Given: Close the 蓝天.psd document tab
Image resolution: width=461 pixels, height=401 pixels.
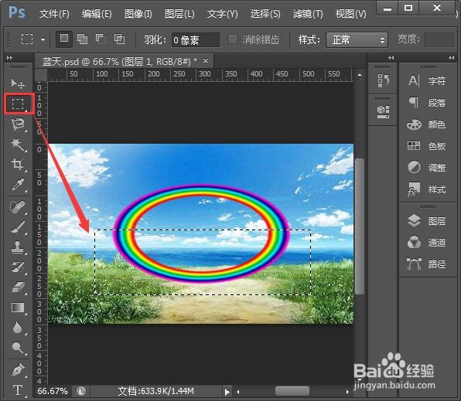Looking at the screenshot, I should (x=206, y=61).
